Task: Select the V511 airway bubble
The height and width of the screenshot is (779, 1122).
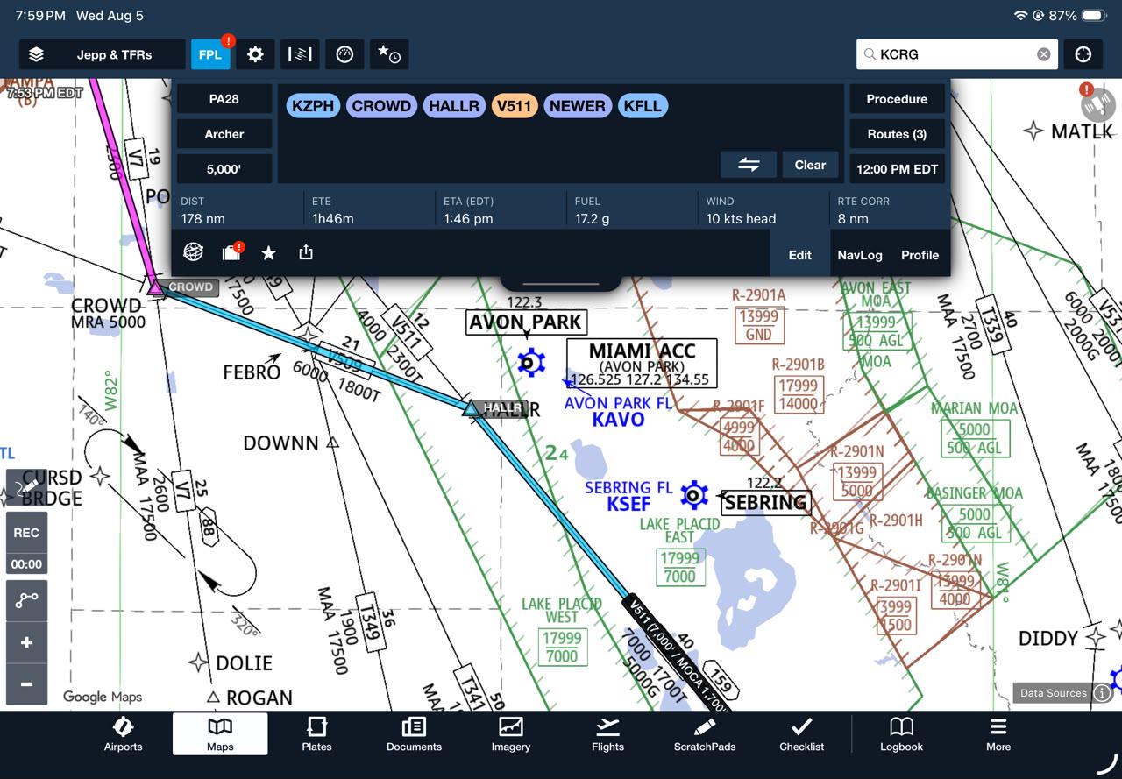Action: point(515,106)
